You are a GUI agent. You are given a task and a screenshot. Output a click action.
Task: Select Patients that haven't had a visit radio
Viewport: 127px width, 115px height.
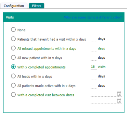(x=13, y=39)
